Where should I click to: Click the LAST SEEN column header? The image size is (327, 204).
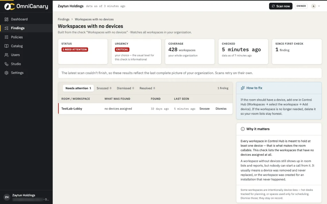point(182,99)
